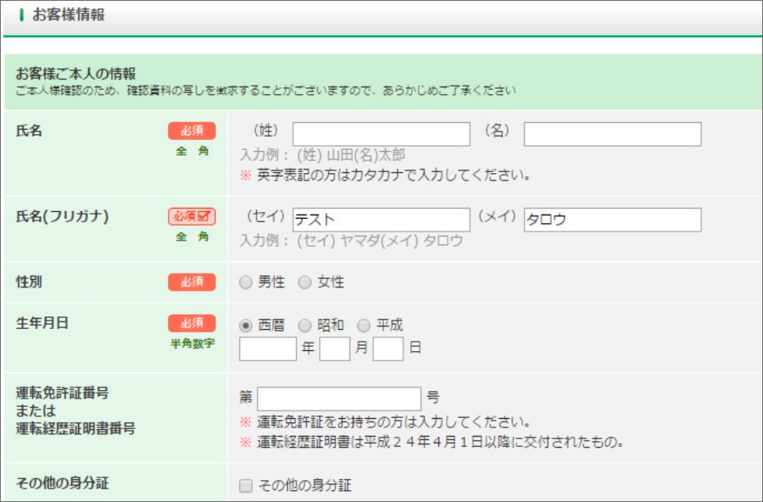Focus the 姓 (last name) input field
Viewport: 763px width, 502px height.
(x=381, y=134)
